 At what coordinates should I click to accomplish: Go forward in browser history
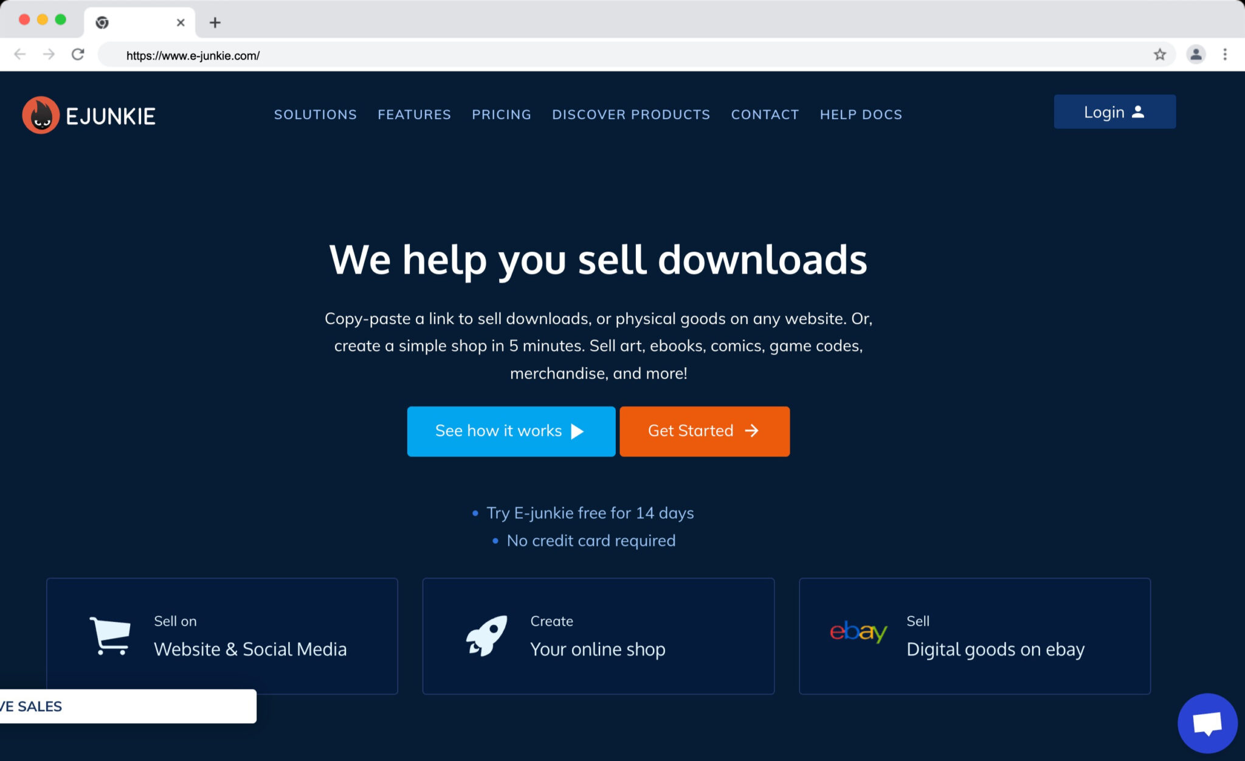49,55
